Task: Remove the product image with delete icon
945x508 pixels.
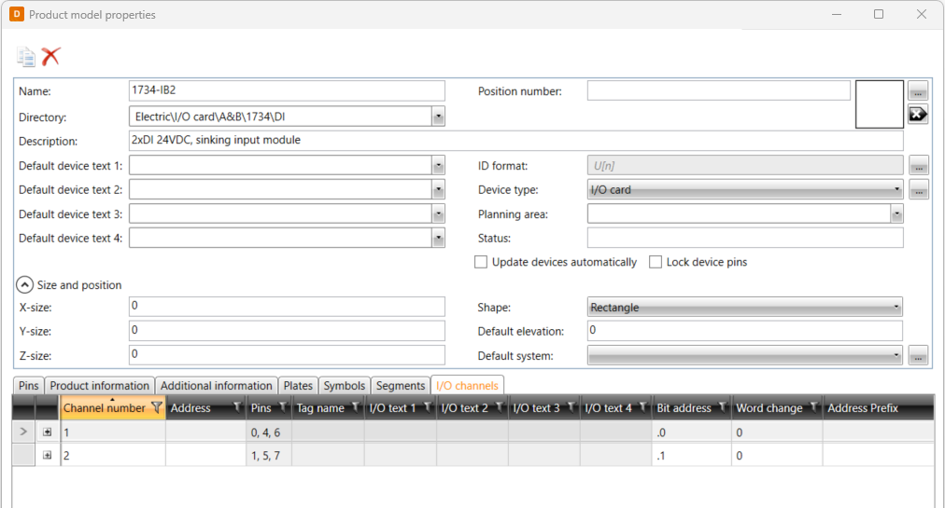Action: [x=918, y=114]
